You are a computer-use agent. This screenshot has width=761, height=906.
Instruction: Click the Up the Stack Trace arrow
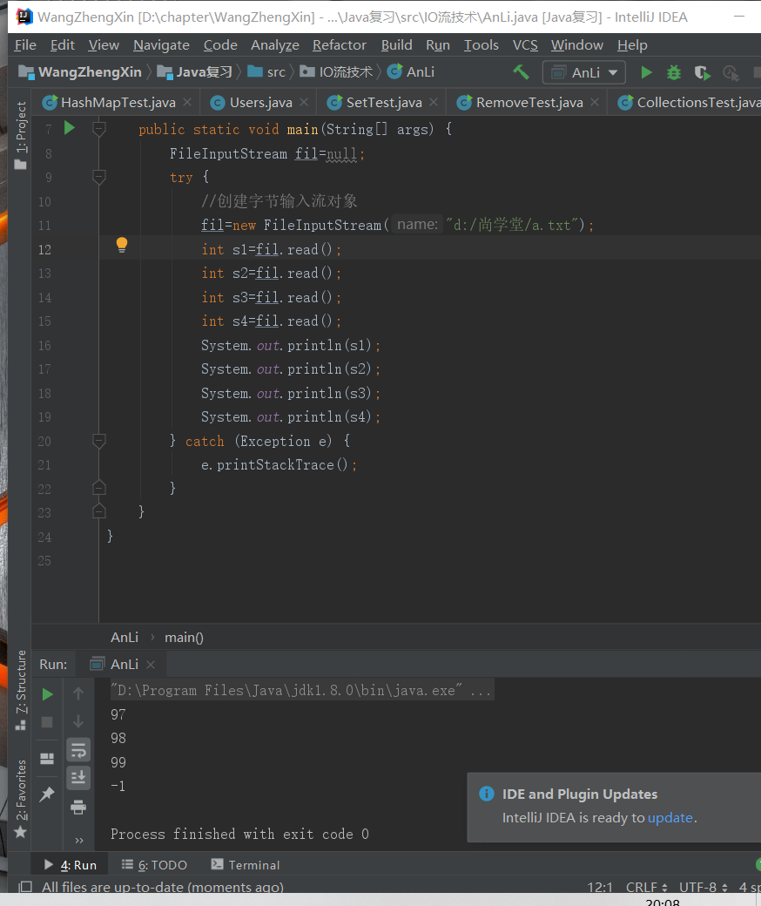(78, 693)
